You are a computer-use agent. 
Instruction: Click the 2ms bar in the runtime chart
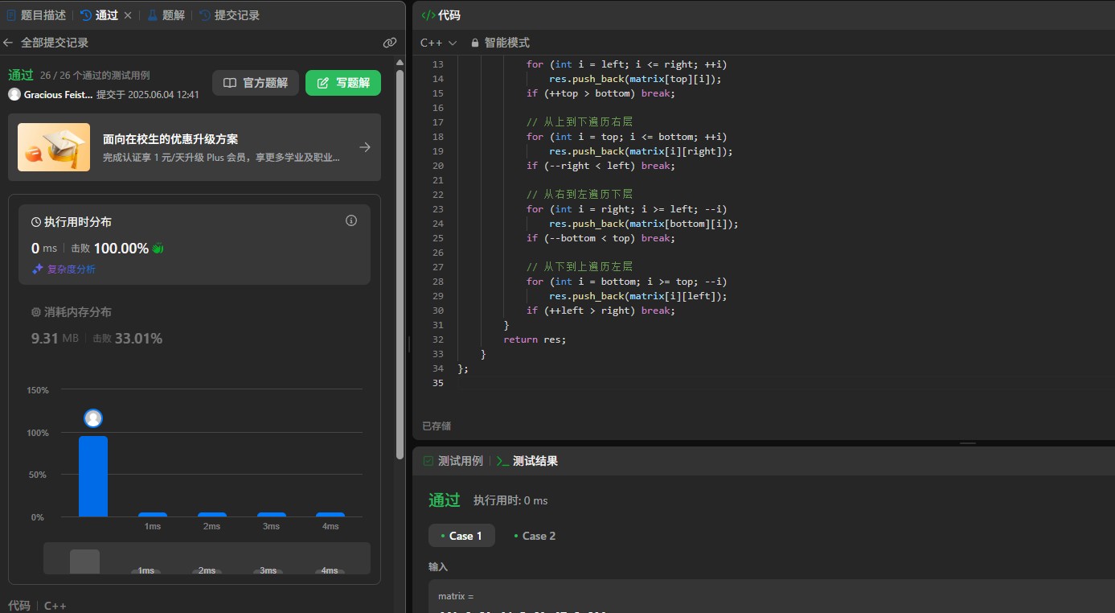(212, 515)
